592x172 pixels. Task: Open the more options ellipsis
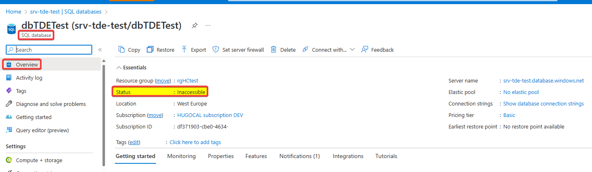(x=208, y=25)
